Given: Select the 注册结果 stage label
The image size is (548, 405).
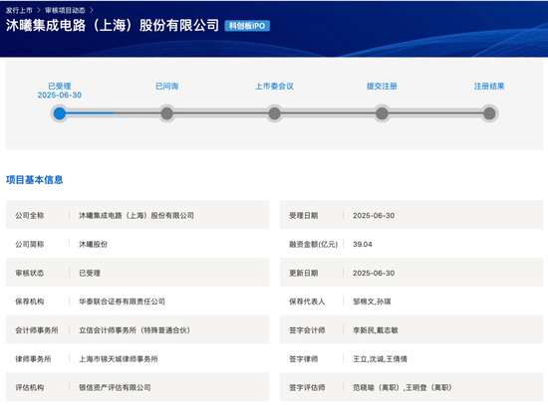Looking at the screenshot, I should (489, 86).
